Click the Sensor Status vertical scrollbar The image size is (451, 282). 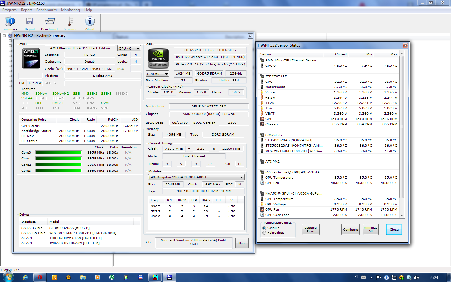coord(402,127)
